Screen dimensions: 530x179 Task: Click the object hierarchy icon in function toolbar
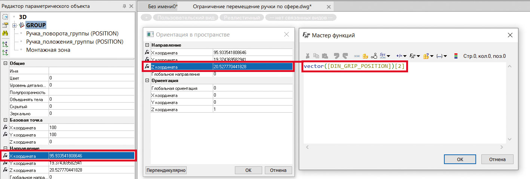[374, 56]
